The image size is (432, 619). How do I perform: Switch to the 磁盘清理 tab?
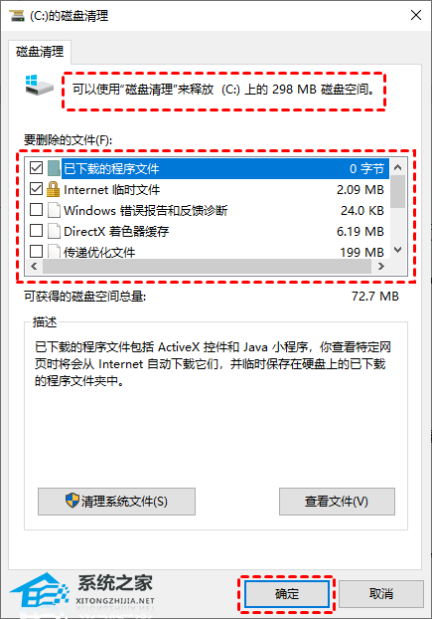click(x=40, y=52)
